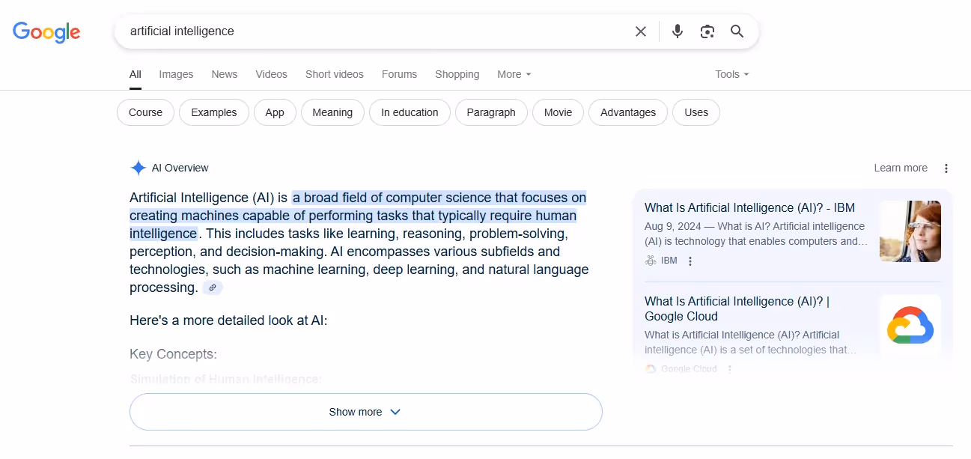This screenshot has width=971, height=459.
Task: Click the 'AI Overview' label text
Action: [180, 168]
